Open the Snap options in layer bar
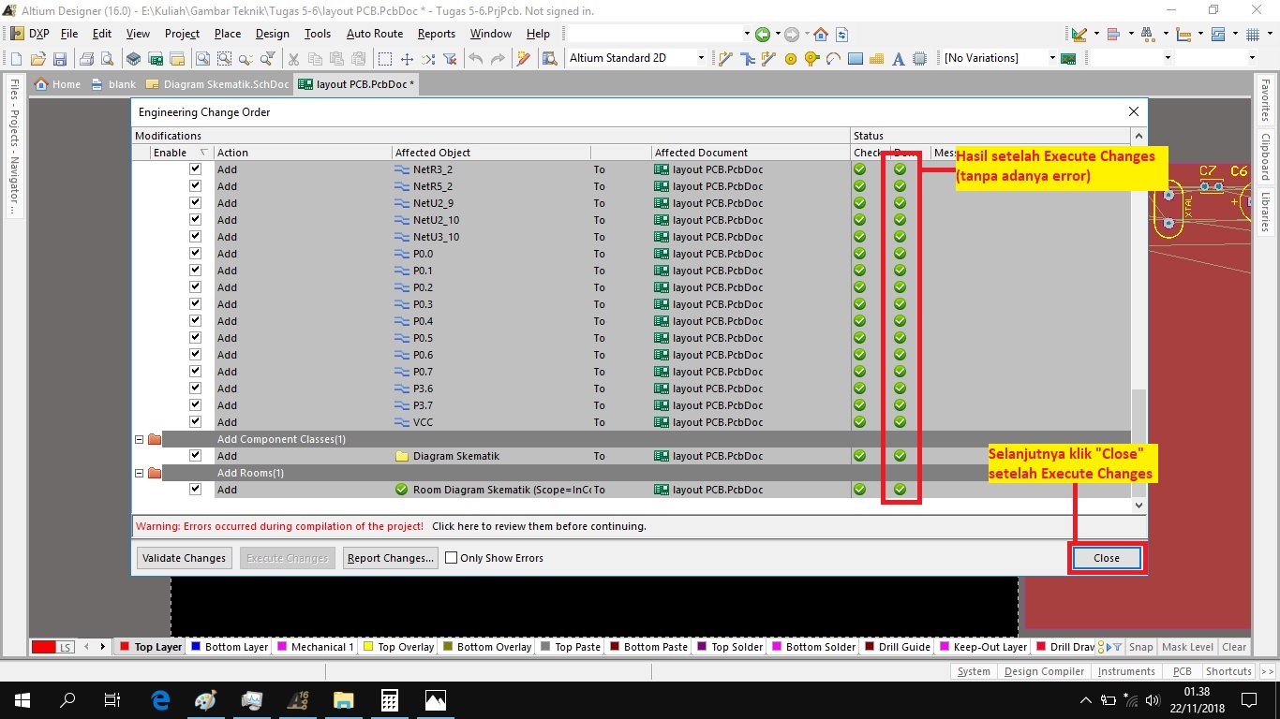Screen dimensions: 1280x719 point(1140,647)
